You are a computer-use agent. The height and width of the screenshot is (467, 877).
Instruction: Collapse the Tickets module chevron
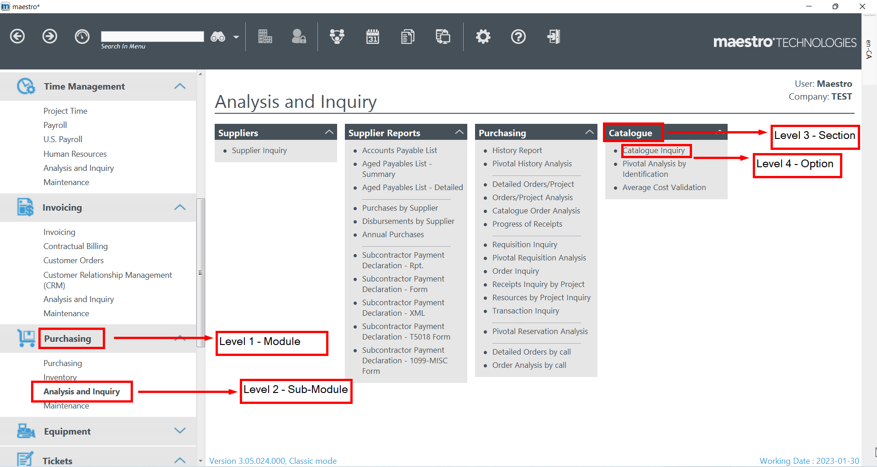180,460
